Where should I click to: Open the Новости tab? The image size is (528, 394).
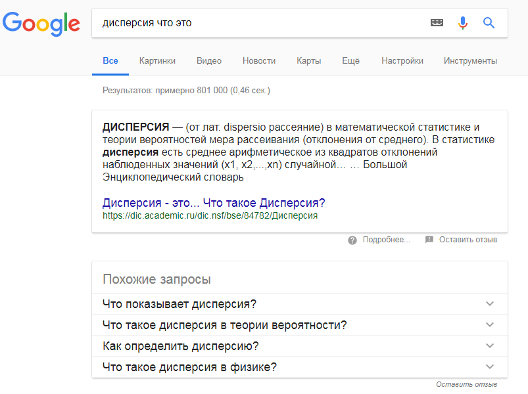coord(259,61)
